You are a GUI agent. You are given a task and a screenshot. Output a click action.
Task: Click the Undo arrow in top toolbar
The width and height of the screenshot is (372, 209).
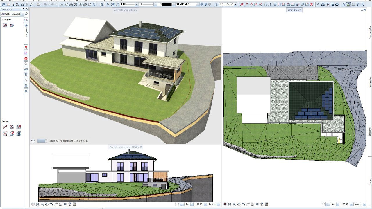[x=46, y=4]
